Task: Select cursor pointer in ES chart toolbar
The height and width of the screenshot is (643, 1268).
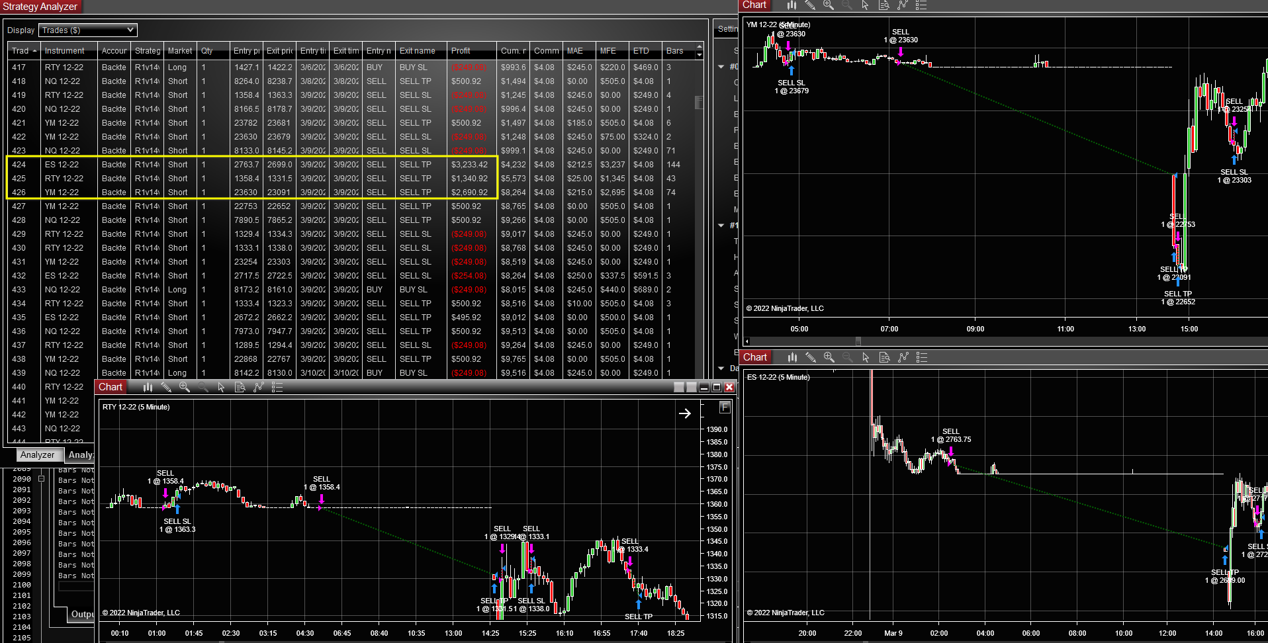Action: tap(866, 357)
